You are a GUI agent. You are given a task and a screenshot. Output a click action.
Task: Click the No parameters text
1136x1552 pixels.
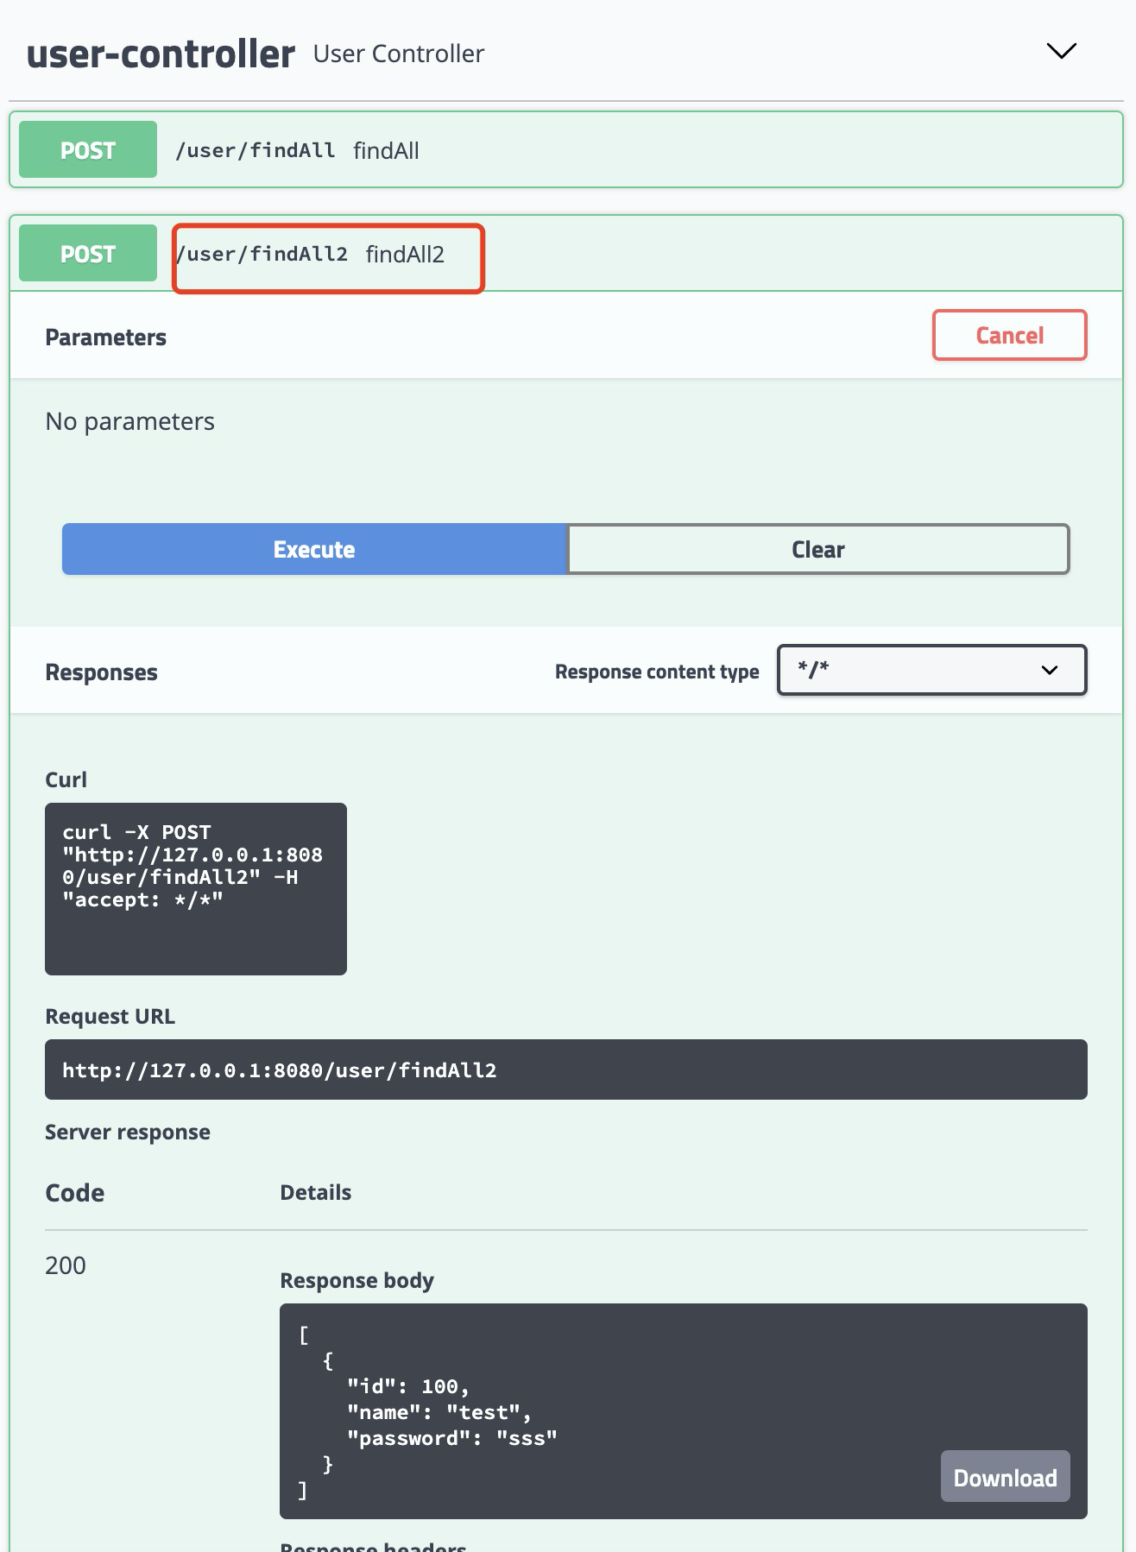point(130,421)
